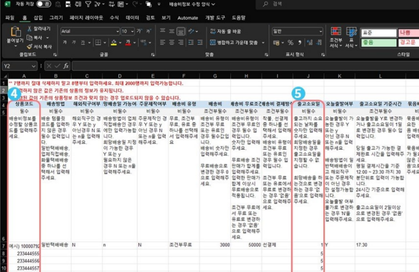Image resolution: width=419 pixels, height=272 pixels.
Task: Open the 파일 menu tab
Action: coord(10,17)
